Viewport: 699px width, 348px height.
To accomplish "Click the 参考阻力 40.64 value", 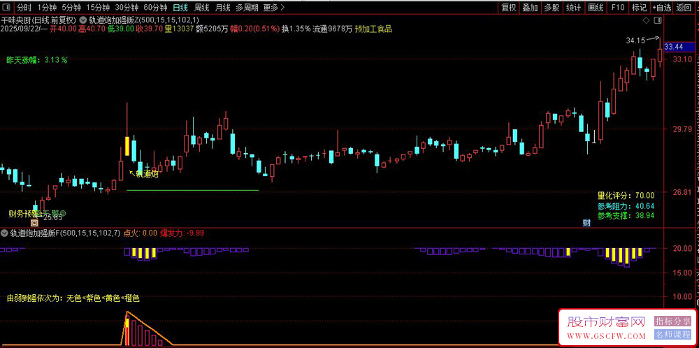I will pos(644,205).
